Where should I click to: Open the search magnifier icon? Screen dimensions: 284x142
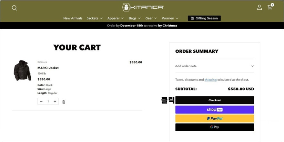[14, 8]
